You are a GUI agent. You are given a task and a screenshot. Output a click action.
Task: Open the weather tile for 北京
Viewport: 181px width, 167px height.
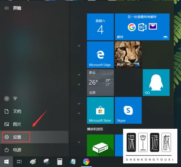(x=100, y=83)
